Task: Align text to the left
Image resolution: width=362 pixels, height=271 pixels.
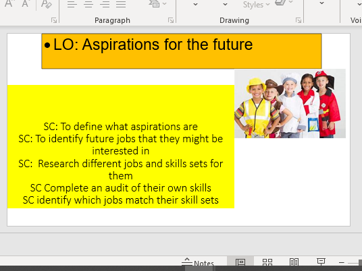Action: point(72,4)
